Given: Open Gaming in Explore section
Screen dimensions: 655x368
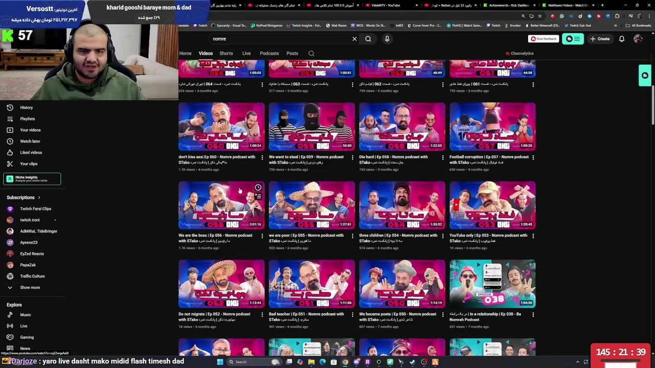Looking at the screenshot, I should point(27,337).
